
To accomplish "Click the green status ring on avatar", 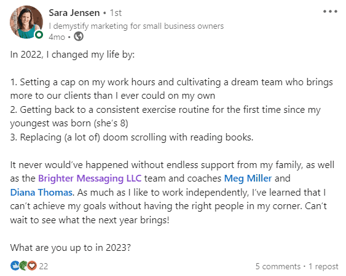I will click(x=39, y=35).
